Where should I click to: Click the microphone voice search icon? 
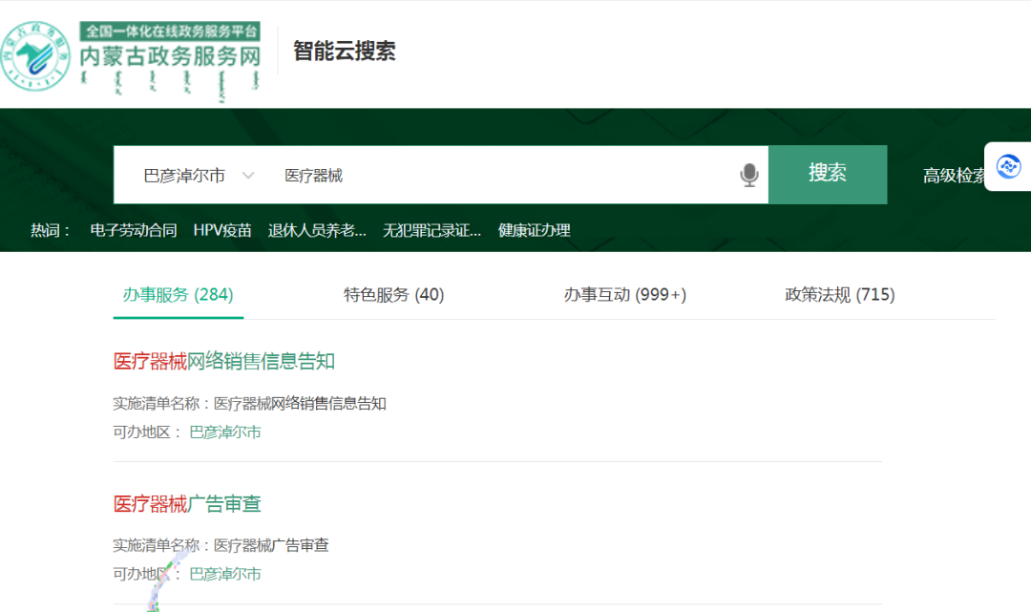[x=749, y=175]
